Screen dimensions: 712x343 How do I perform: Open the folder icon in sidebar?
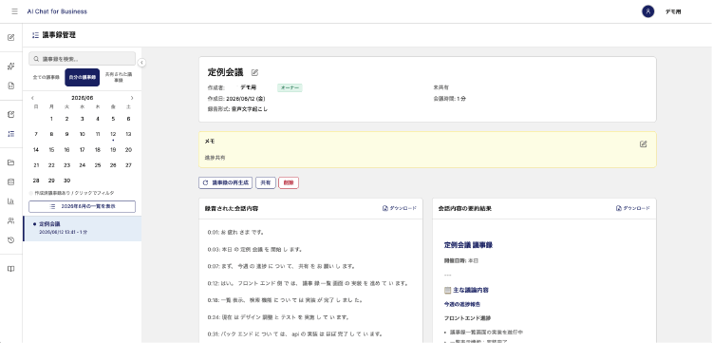10,162
